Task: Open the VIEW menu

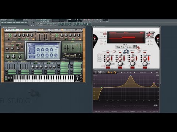Action: (14, 22)
